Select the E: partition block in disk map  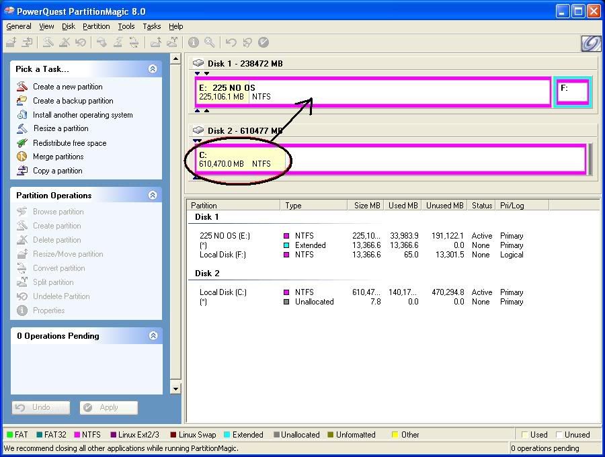click(372, 92)
